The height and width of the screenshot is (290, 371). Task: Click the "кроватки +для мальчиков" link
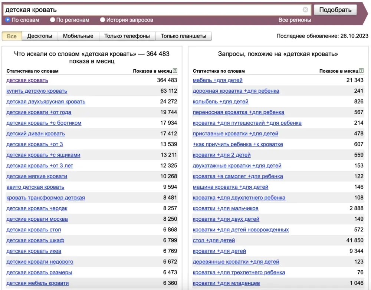(226, 208)
